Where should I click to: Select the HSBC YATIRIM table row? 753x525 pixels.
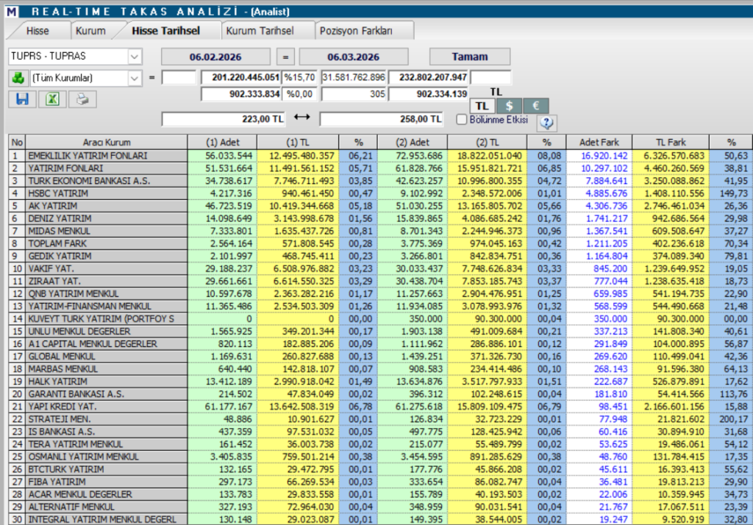coord(106,193)
